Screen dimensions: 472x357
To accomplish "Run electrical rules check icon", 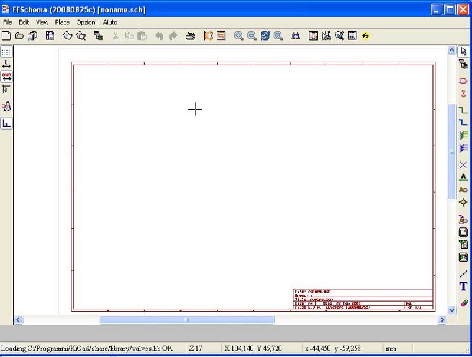I will click(340, 36).
